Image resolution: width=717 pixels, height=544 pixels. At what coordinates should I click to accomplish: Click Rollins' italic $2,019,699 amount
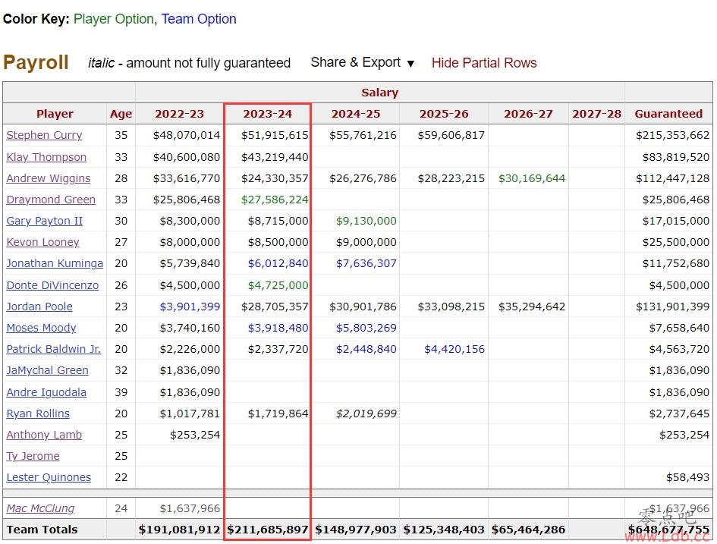(366, 414)
